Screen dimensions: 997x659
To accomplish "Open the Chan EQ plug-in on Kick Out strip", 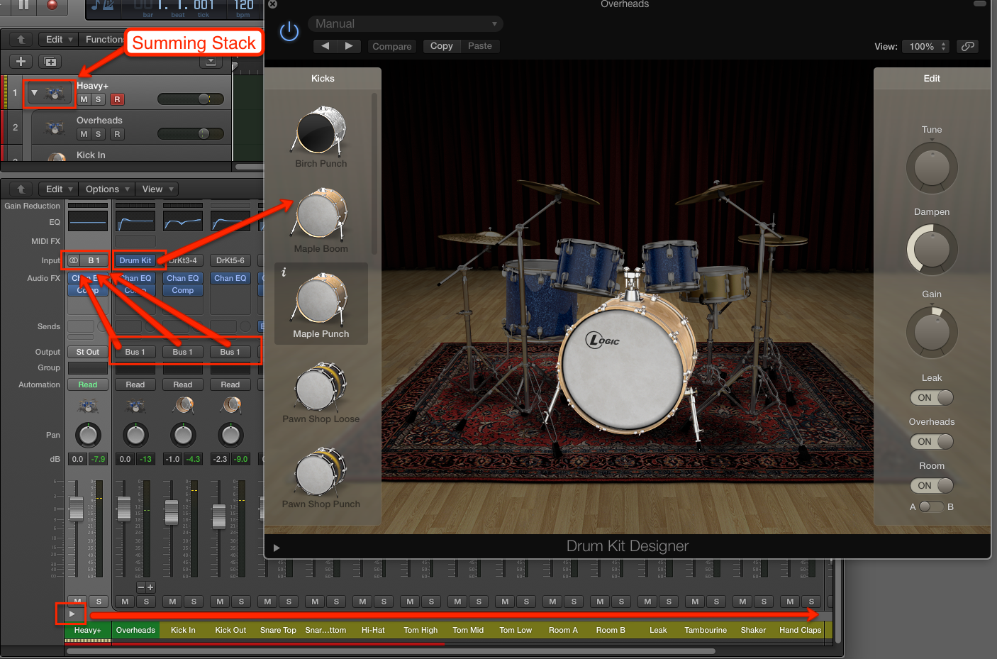I will click(x=230, y=278).
